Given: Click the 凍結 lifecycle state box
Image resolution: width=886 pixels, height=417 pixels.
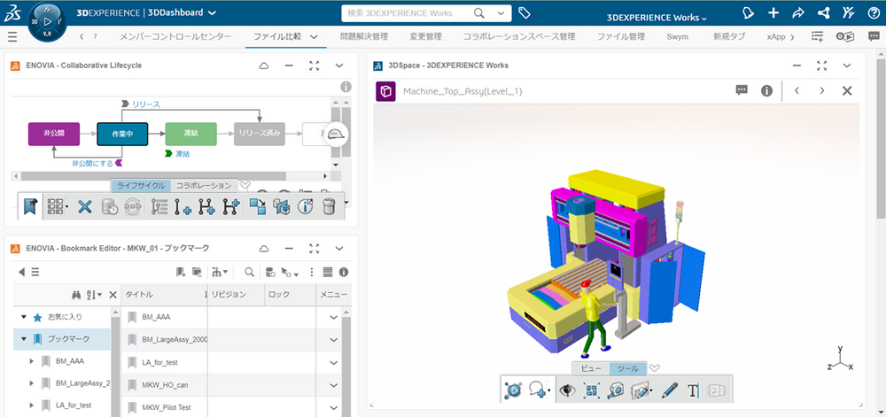Looking at the screenshot, I should [x=191, y=135].
